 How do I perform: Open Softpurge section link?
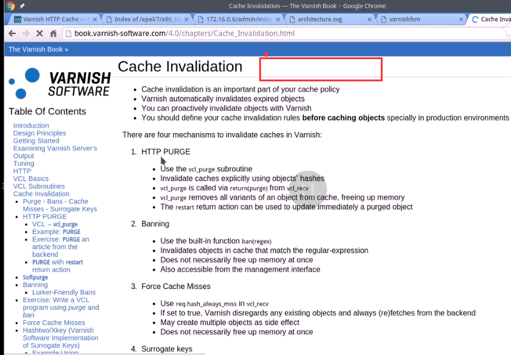click(x=35, y=277)
